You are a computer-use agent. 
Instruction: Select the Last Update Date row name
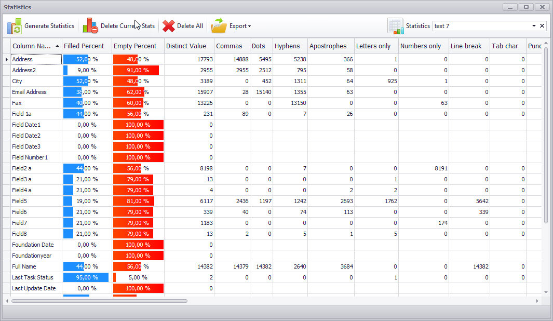tap(34, 289)
